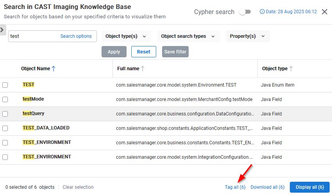Click the Reset button
The height and width of the screenshot is (195, 332).
(x=143, y=52)
